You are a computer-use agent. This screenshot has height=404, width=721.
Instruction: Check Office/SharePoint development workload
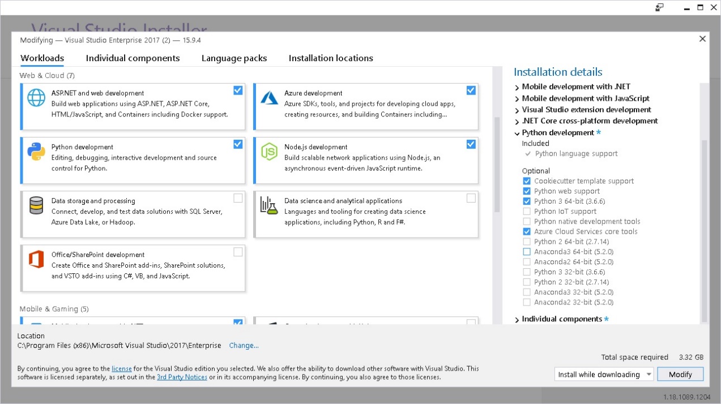click(238, 252)
